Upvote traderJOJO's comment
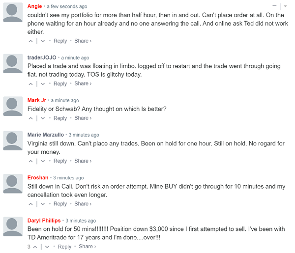The image size is (295, 253). coord(31,84)
